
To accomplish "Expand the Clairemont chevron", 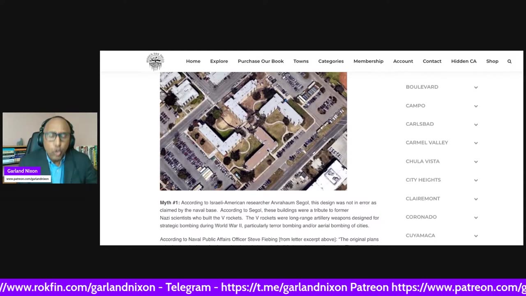I will (476, 199).
